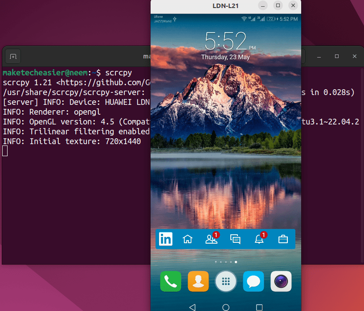Open the Contacts app
The image size is (364, 311).
coord(198,281)
